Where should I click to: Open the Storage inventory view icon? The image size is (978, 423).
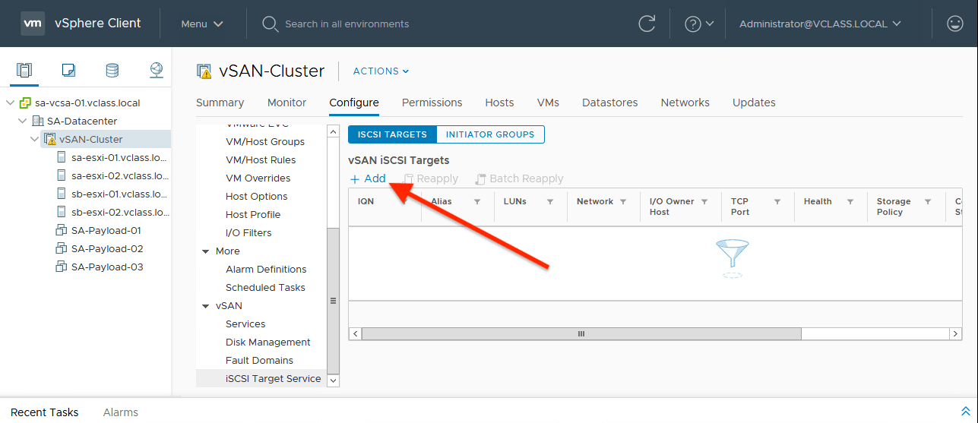(112, 71)
